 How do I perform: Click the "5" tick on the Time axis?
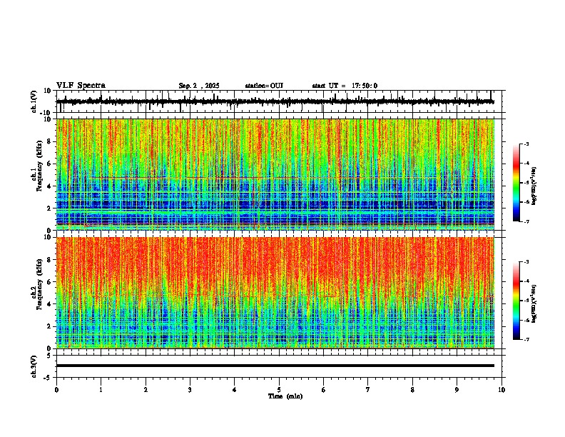point(279,390)
